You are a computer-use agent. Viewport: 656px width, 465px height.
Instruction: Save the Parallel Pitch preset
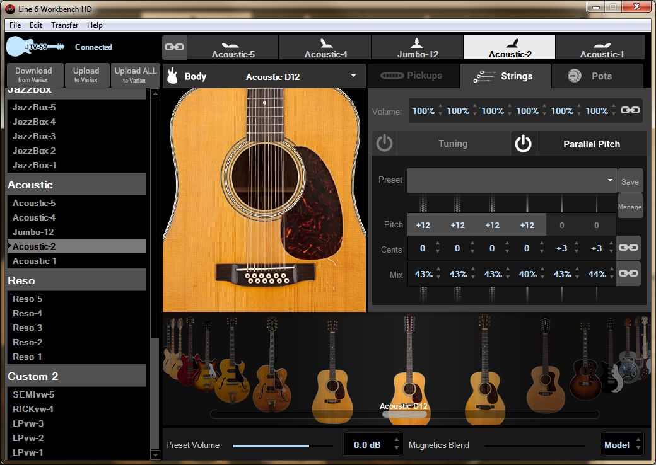630,181
